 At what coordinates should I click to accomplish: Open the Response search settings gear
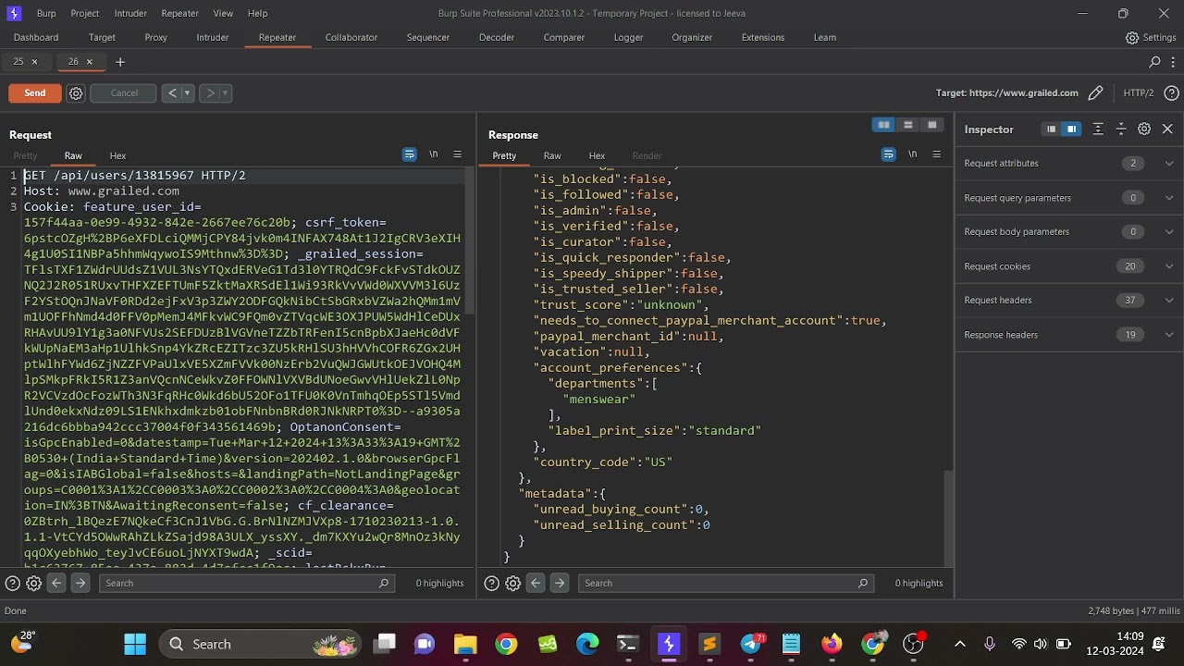(x=512, y=583)
